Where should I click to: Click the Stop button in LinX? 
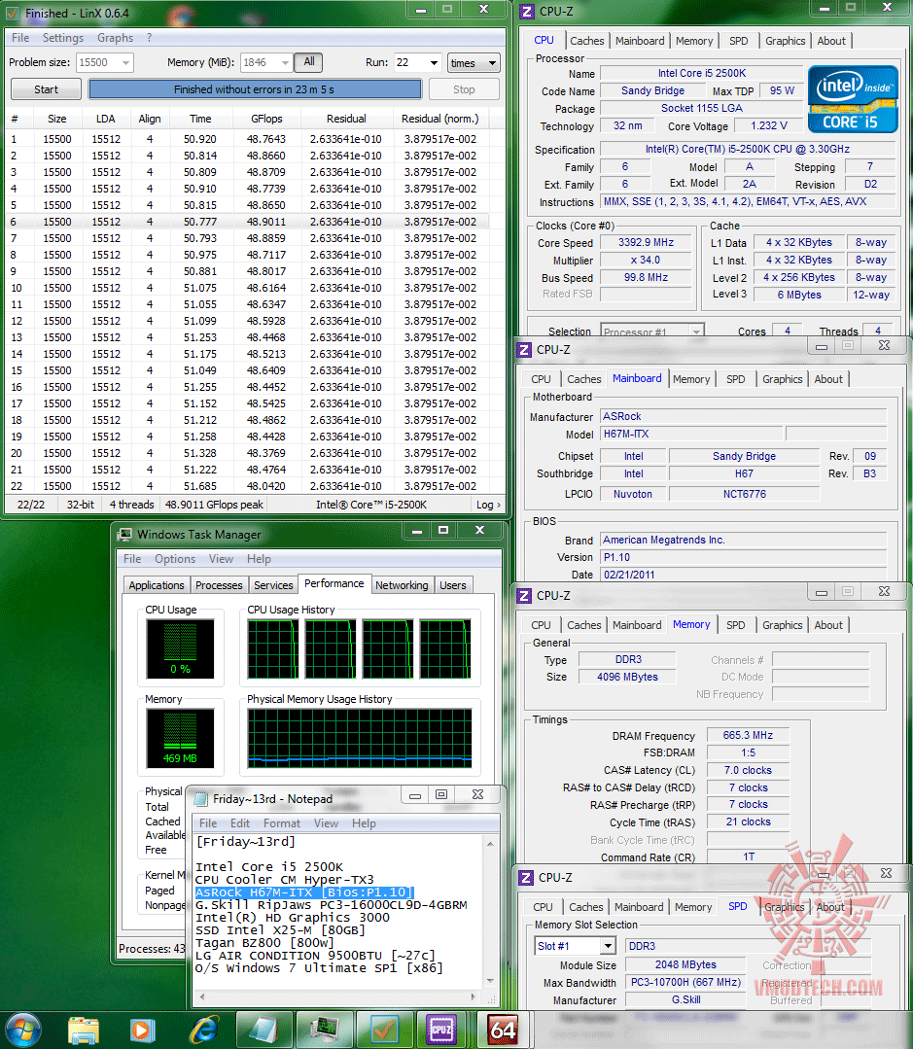click(x=464, y=89)
